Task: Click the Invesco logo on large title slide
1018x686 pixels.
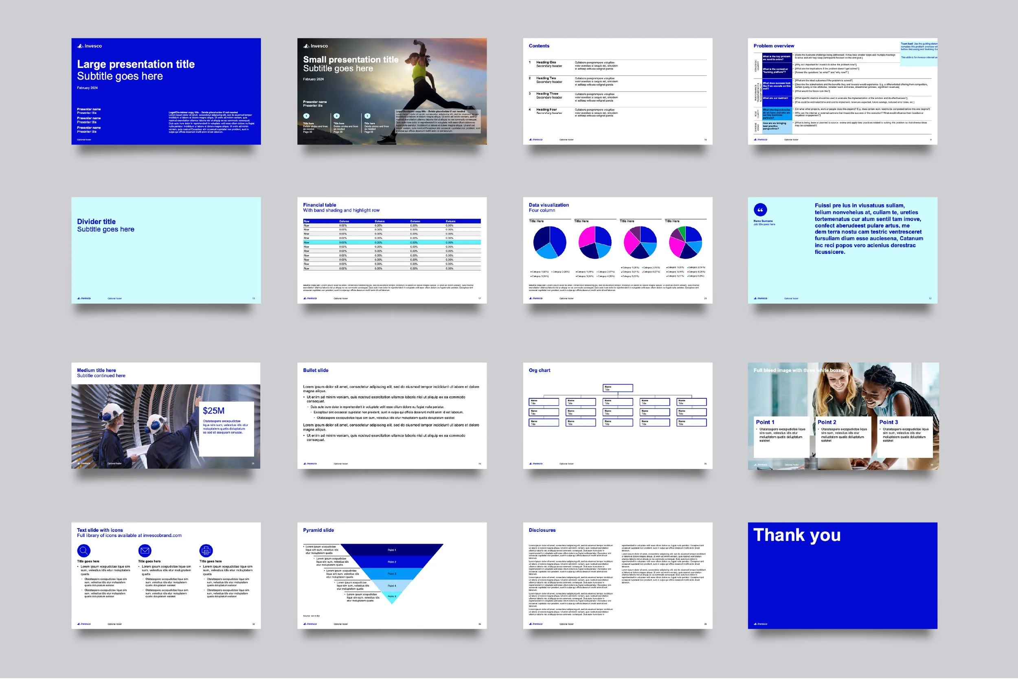Action: (x=90, y=46)
